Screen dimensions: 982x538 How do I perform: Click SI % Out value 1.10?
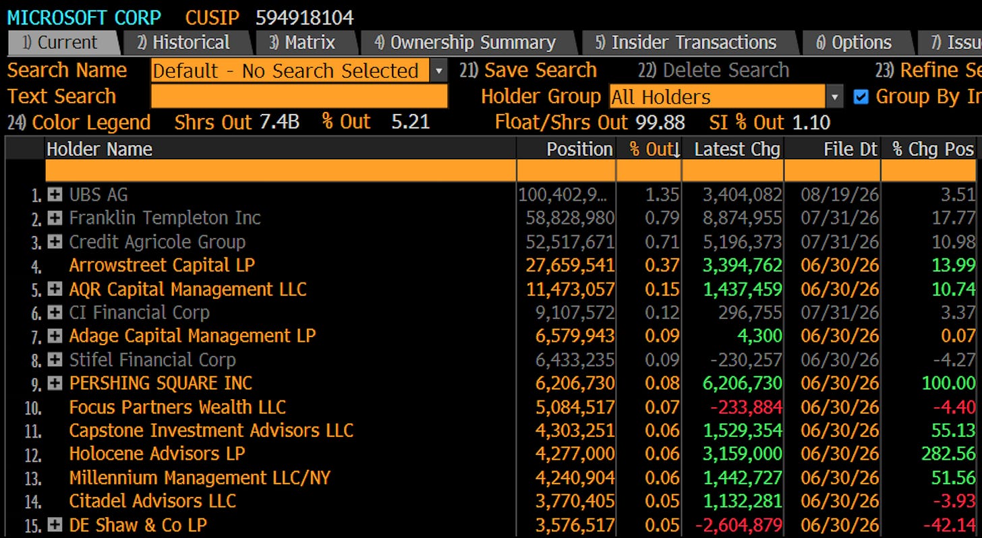(x=811, y=123)
